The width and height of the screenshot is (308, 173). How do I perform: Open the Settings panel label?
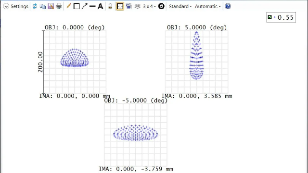click(19, 6)
